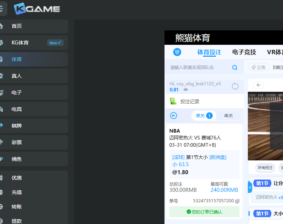Switch to 串关 bet type

229,116
